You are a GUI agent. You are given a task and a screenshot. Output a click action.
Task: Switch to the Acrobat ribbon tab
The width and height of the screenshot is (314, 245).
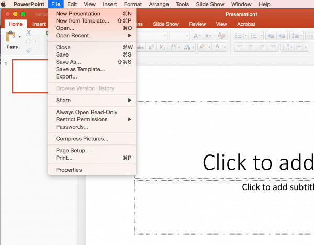pos(246,24)
